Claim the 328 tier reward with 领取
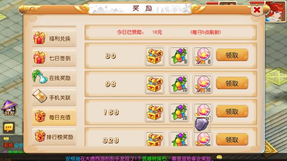The height and width of the screenshot is (161, 287). point(232,140)
